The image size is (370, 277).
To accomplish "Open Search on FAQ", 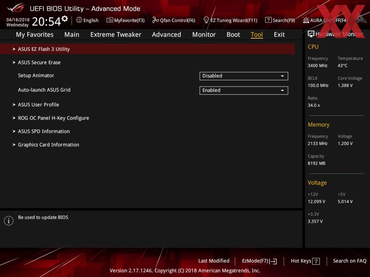I will pos(350,261).
